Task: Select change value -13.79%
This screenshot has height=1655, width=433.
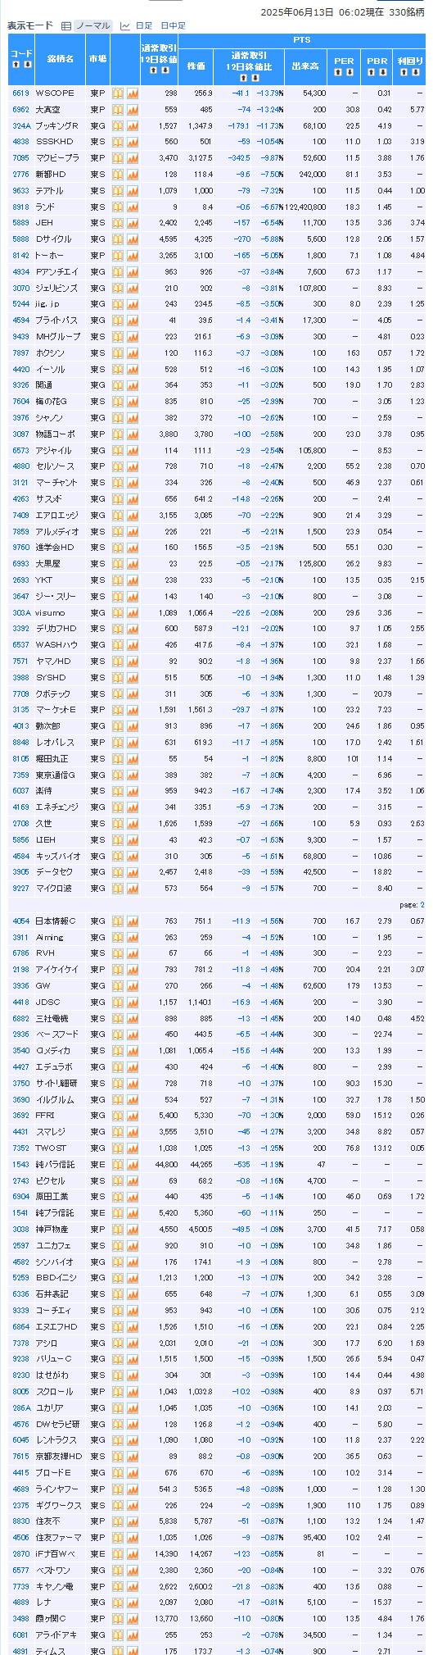Action: click(x=269, y=93)
